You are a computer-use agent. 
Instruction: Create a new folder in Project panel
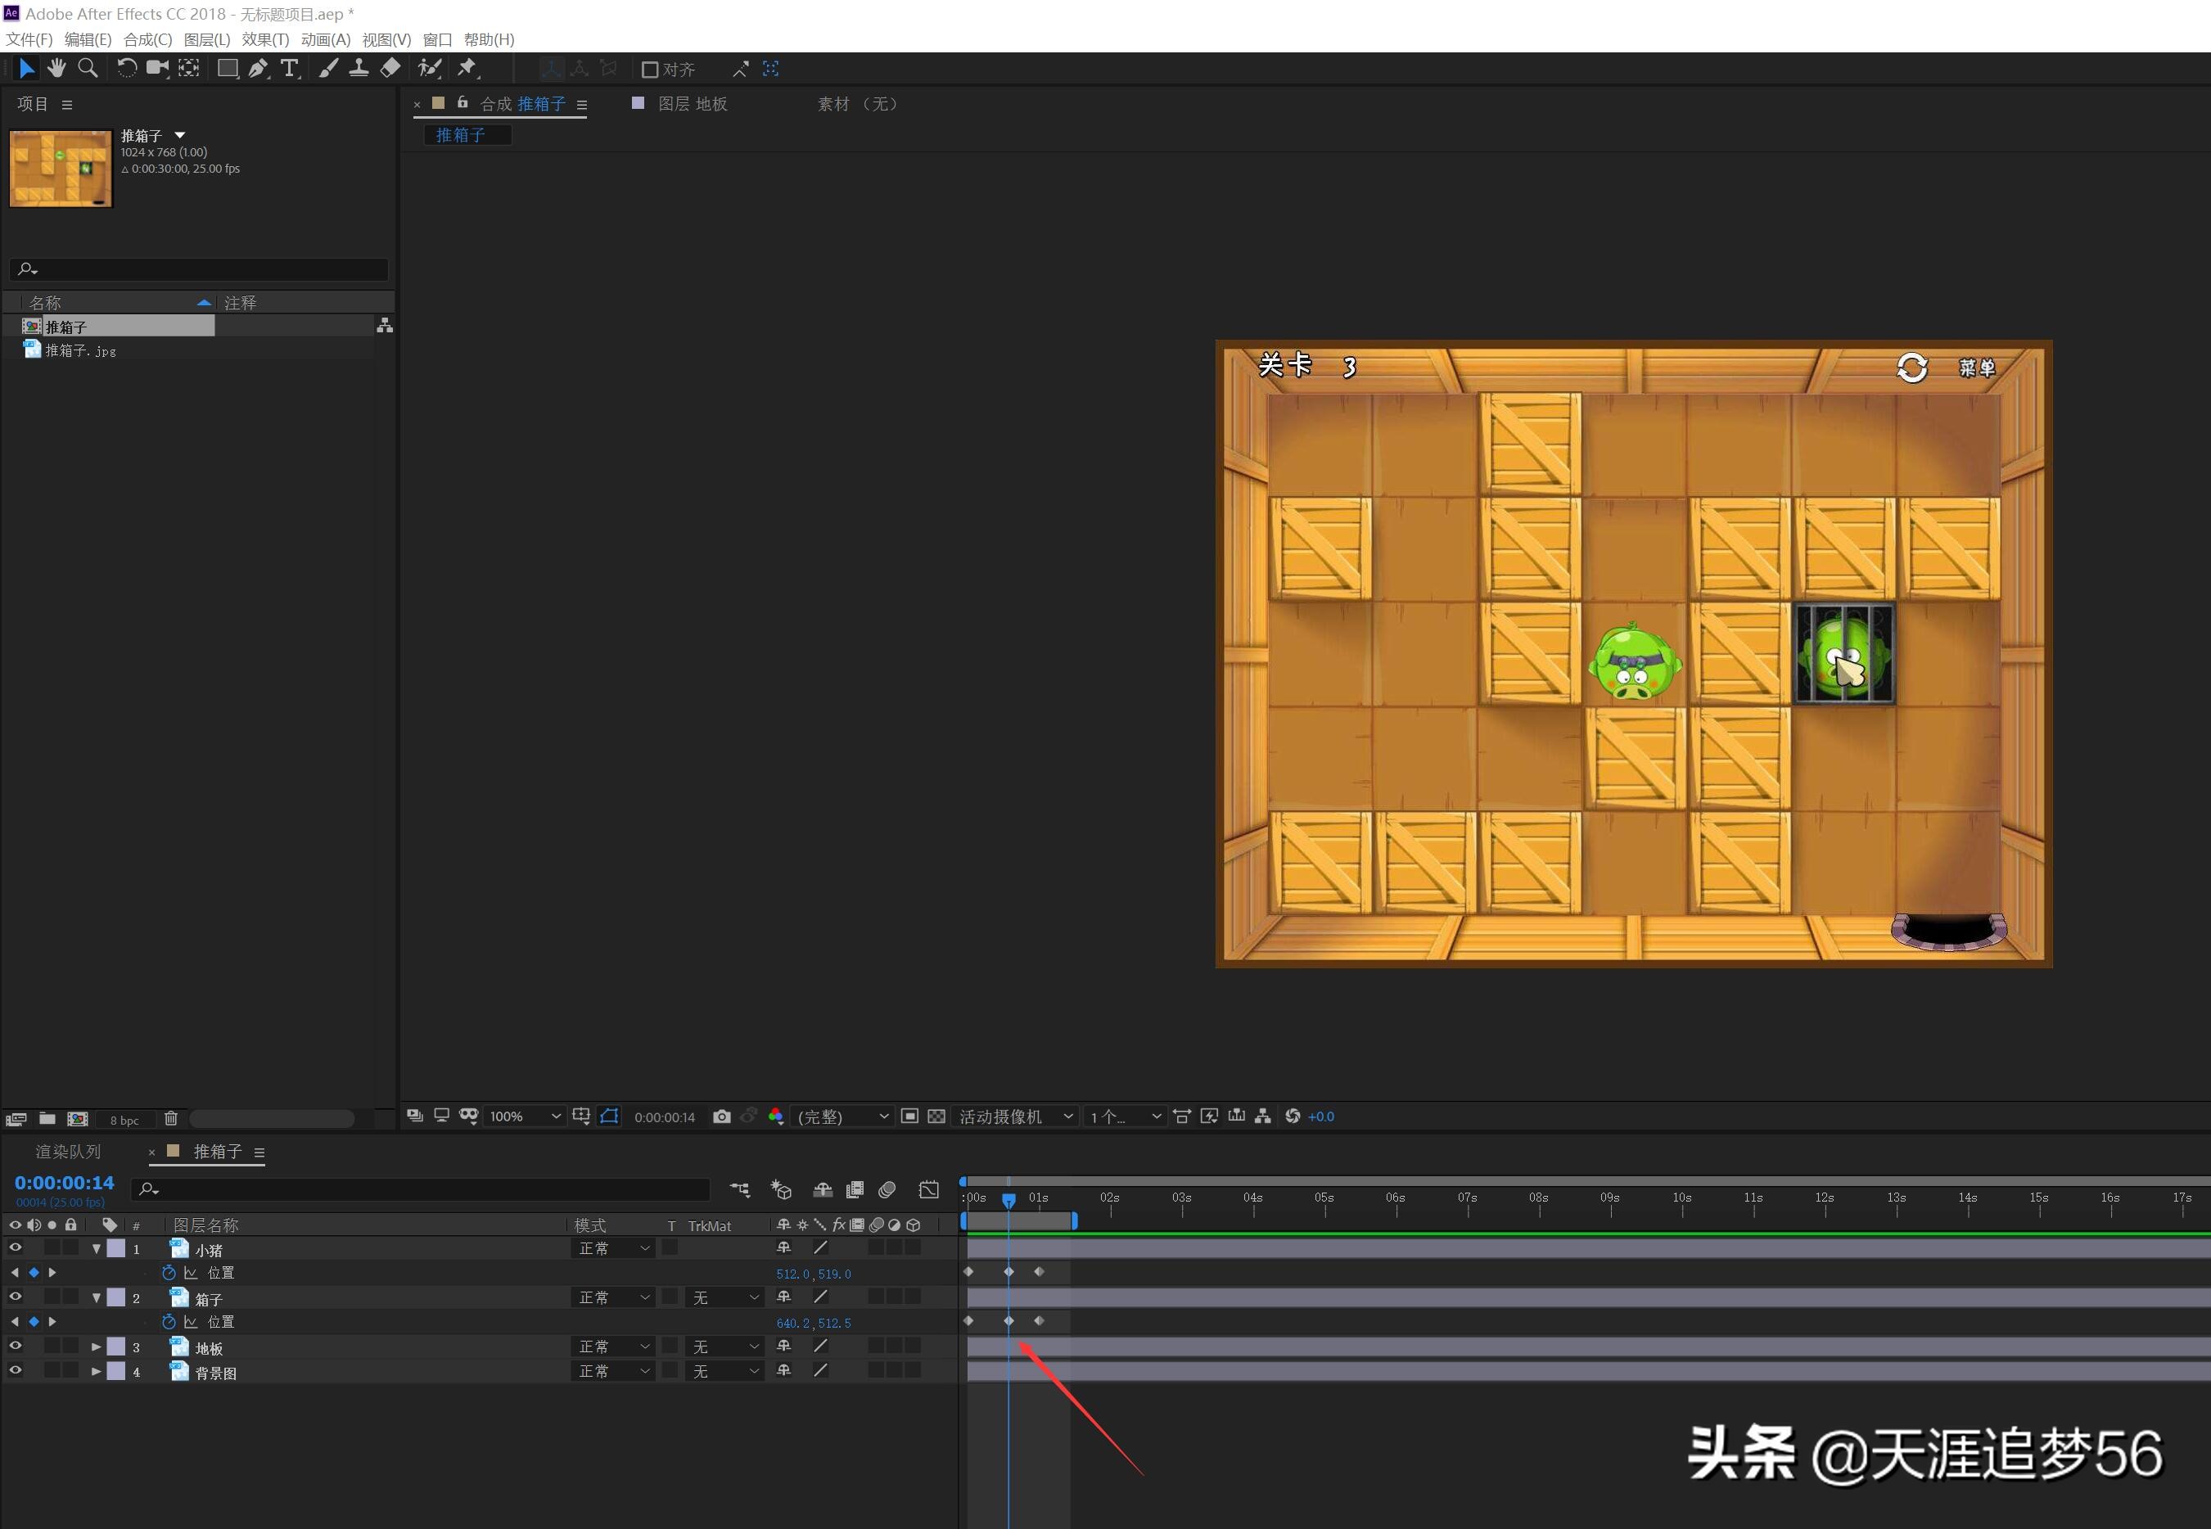(47, 1118)
